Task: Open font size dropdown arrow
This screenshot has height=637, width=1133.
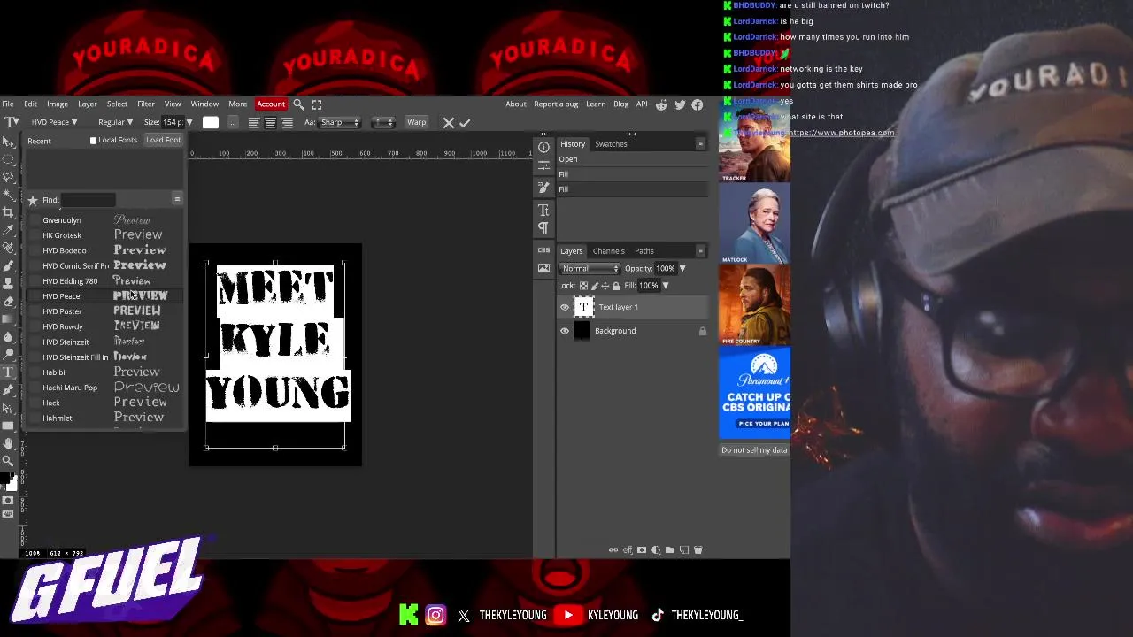Action: 189,122
